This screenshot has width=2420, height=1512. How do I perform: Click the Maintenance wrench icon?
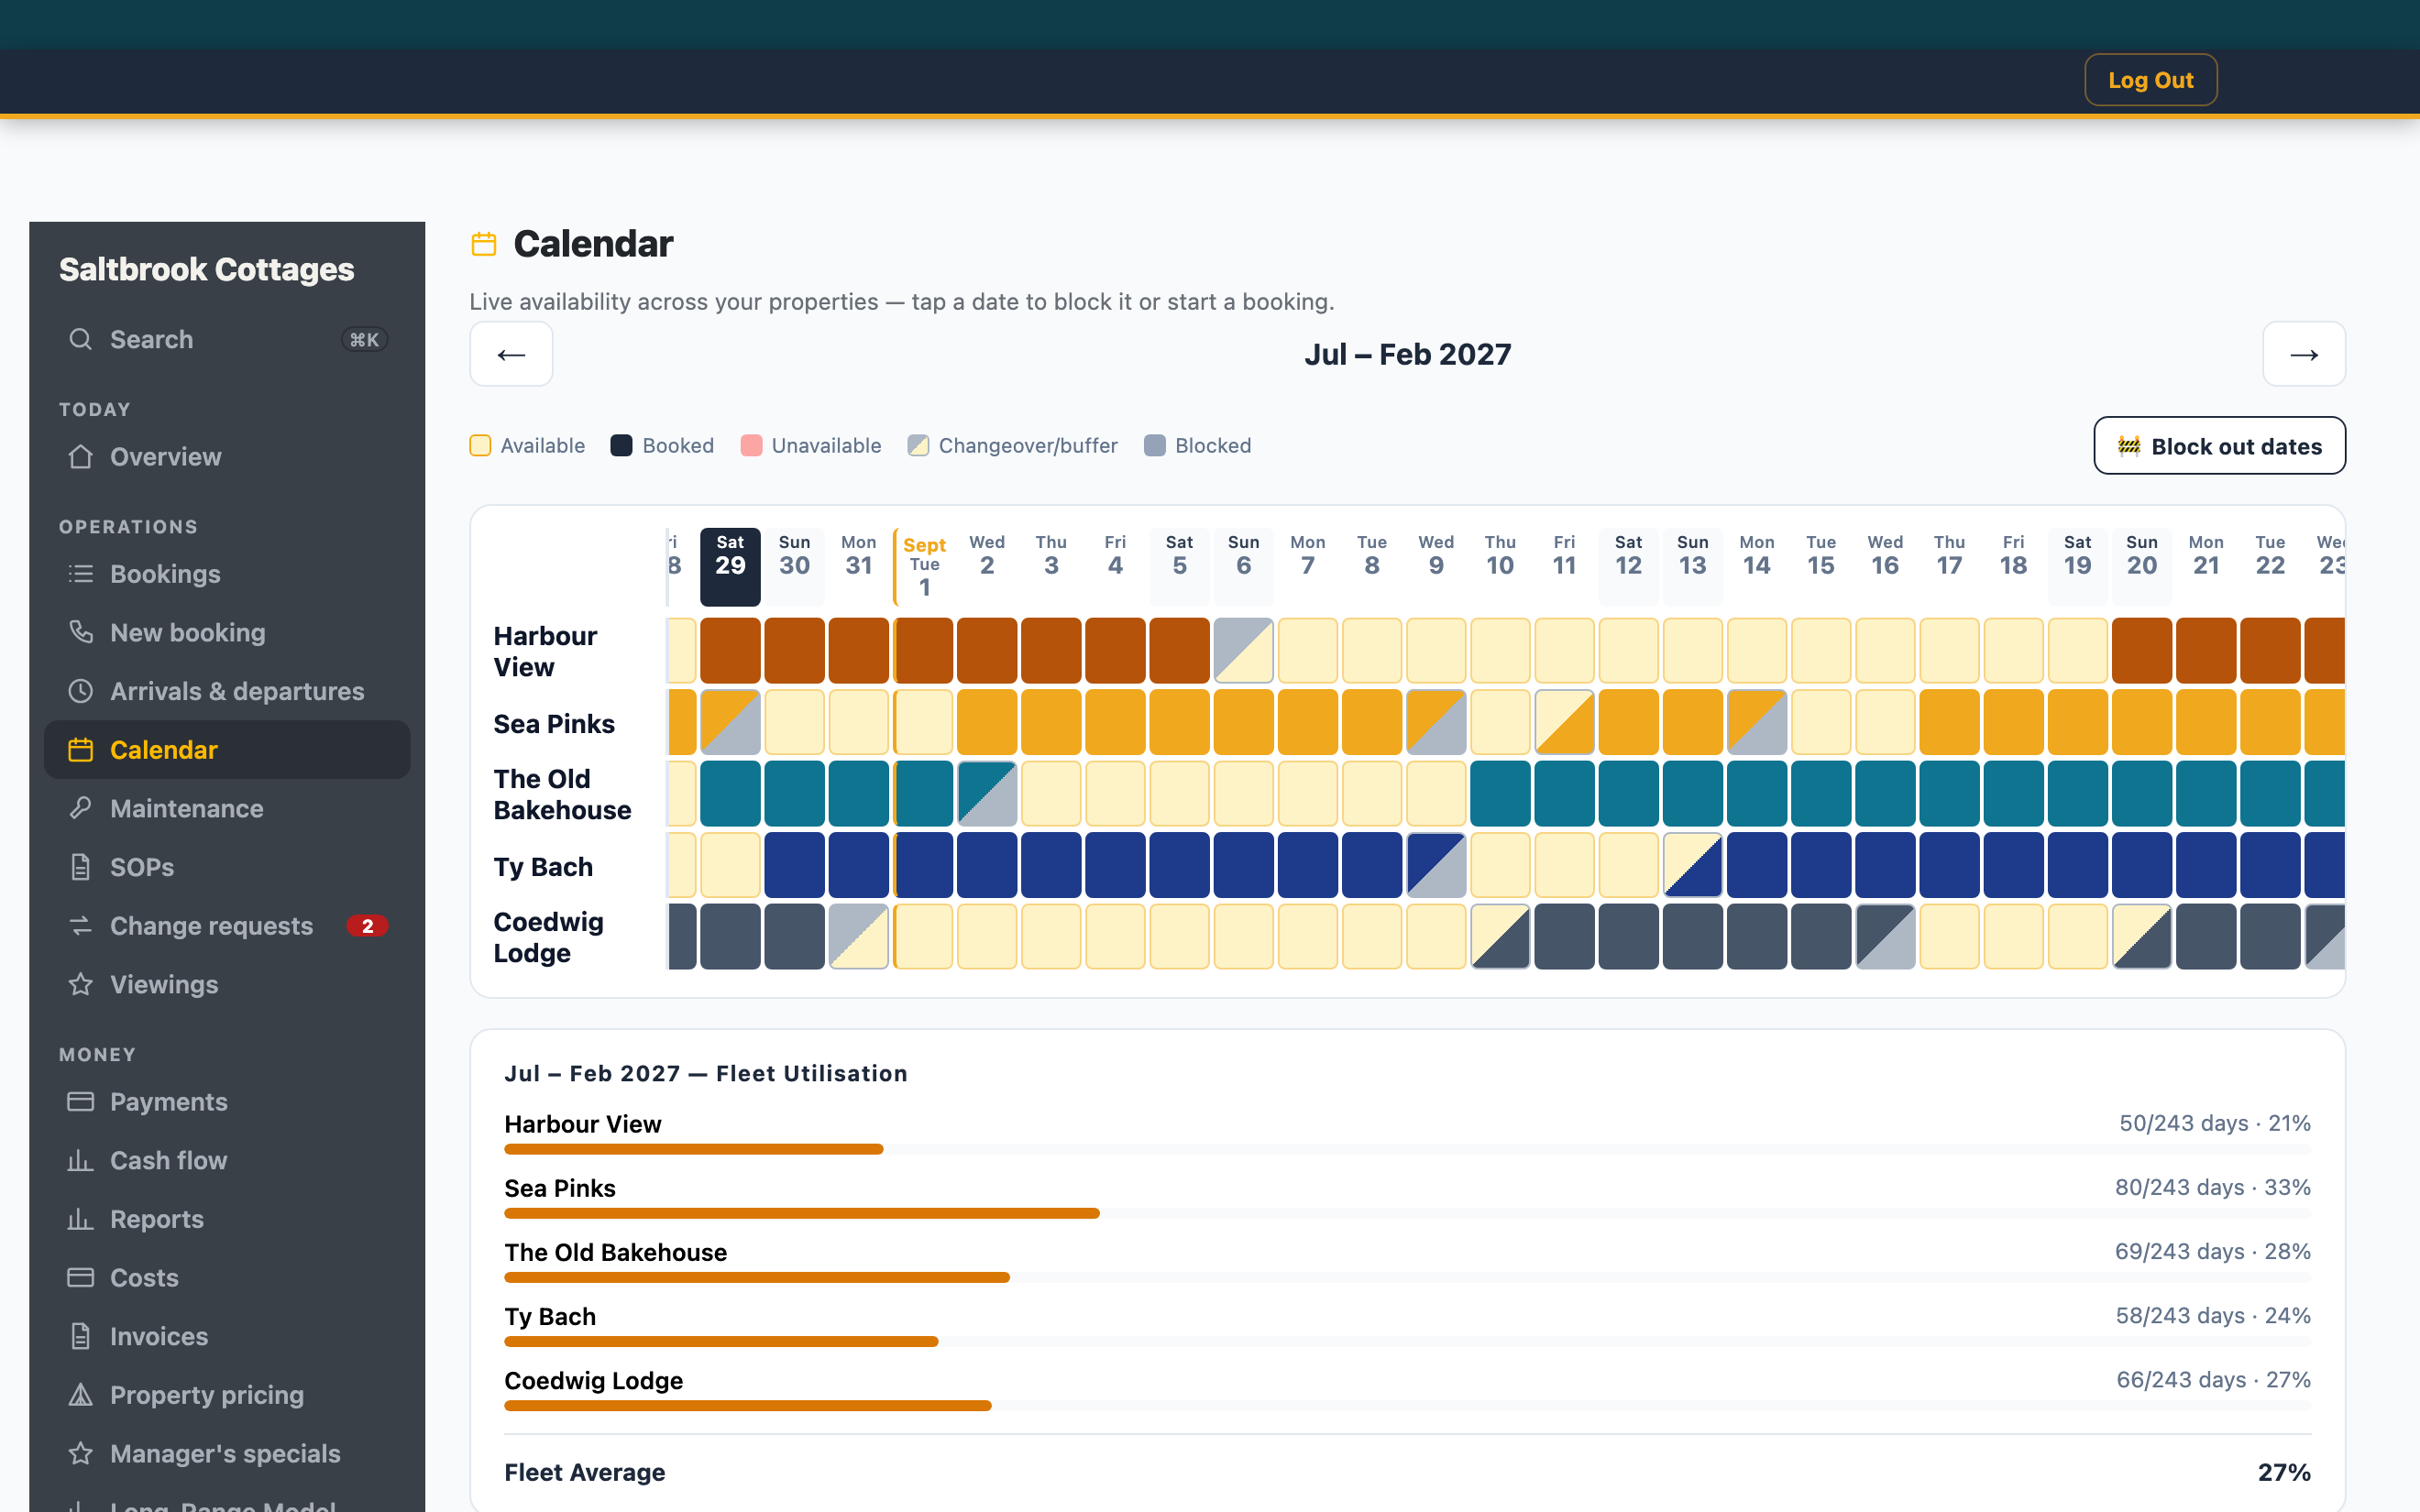pos(80,808)
